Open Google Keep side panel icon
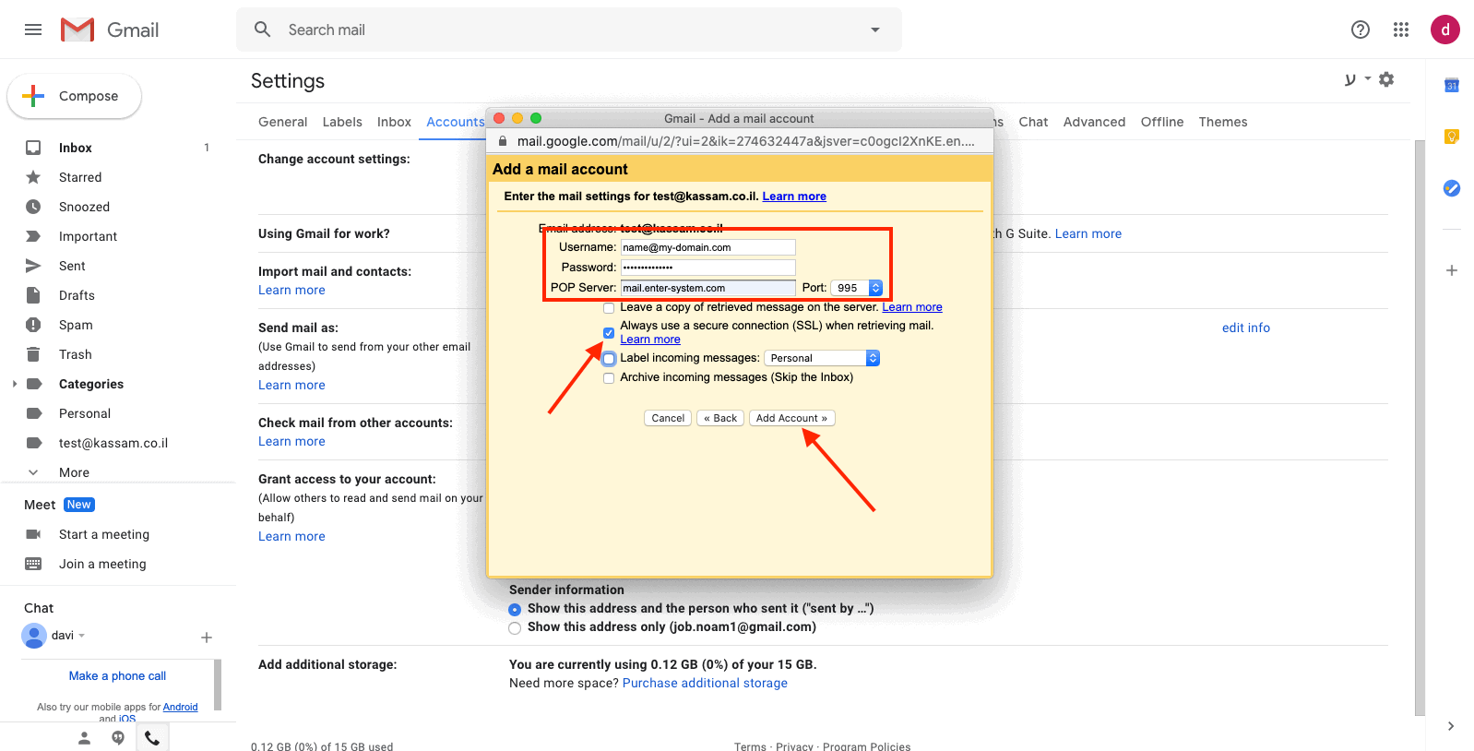 coord(1452,137)
